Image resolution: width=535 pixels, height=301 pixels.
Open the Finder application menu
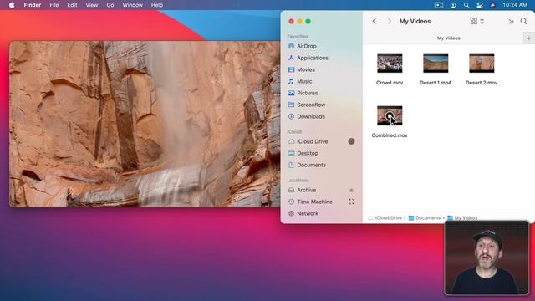click(x=33, y=5)
